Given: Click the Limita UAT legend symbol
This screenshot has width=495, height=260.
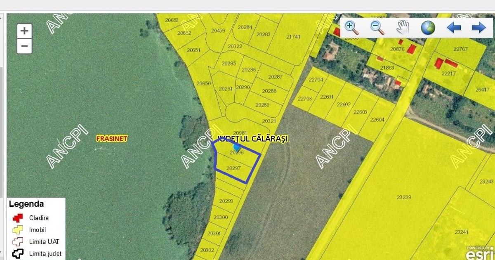Looking at the screenshot, I should (x=18, y=242).
